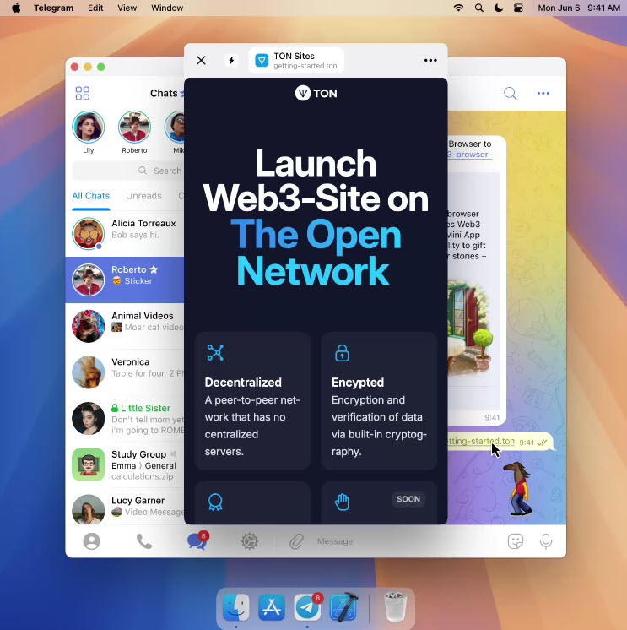Open the View menu
This screenshot has height=630, width=627.
[127, 8]
